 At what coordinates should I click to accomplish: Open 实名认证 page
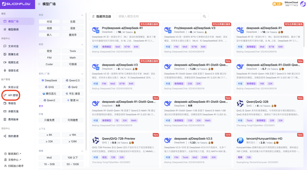(x=17, y=87)
